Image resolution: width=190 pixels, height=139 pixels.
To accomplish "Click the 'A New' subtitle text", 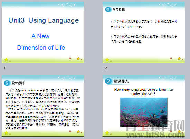I will pos(40,36).
